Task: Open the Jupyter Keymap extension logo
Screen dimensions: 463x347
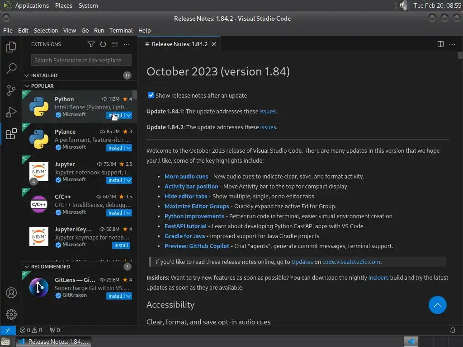Action: pos(39,237)
